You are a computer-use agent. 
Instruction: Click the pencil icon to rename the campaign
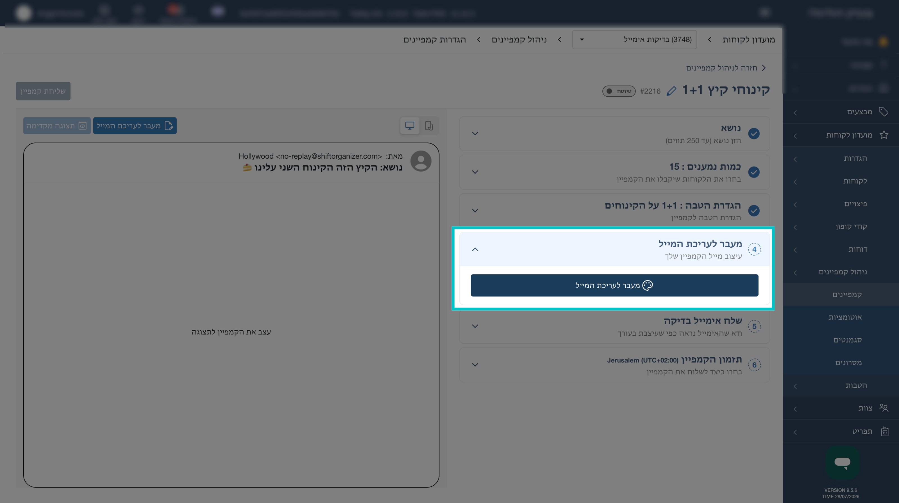pyautogui.click(x=671, y=91)
